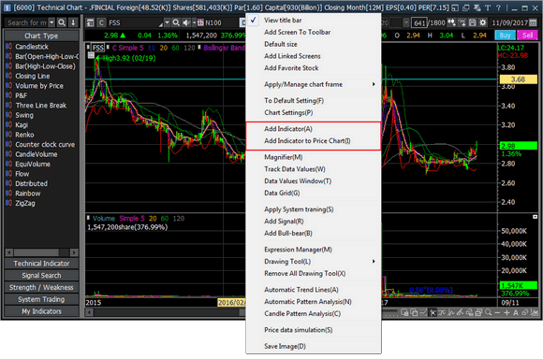Open the calendar date picker icon
The width and height of the screenshot is (543, 359).
click(533, 22)
